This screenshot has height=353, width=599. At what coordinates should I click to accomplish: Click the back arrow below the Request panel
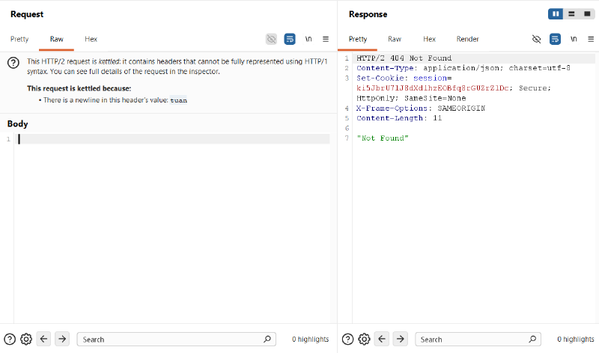pyautogui.click(x=44, y=339)
